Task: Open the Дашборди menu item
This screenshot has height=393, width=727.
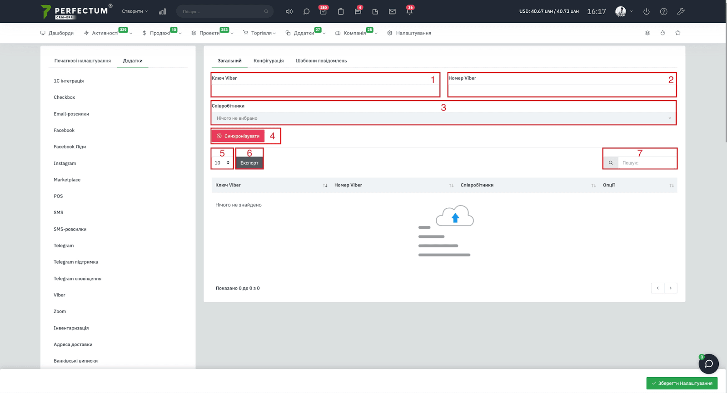Action: click(x=57, y=33)
